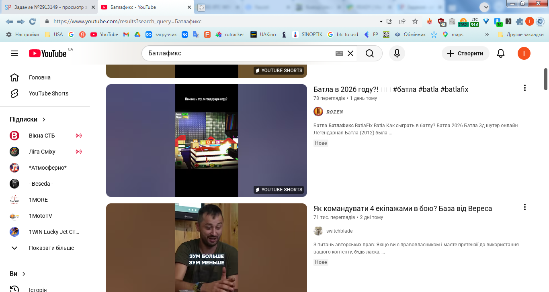Reload the page
This screenshot has height=292, width=549.
point(33,21)
